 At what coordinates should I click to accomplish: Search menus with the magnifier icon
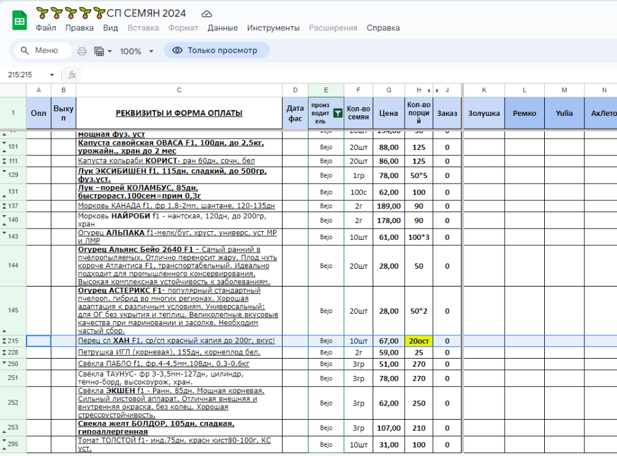click(25, 51)
